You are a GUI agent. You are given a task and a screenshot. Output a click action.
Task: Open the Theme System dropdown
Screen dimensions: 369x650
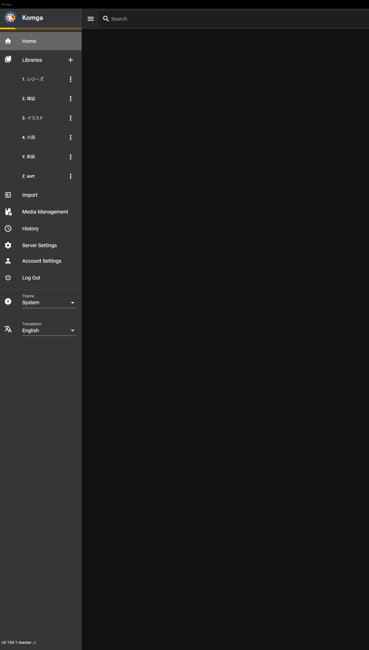(x=49, y=302)
